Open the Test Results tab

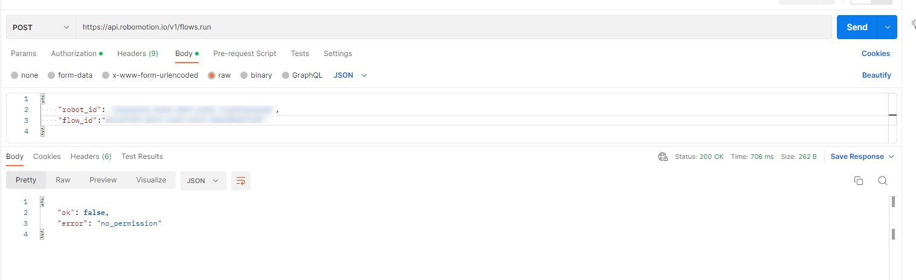[142, 157]
